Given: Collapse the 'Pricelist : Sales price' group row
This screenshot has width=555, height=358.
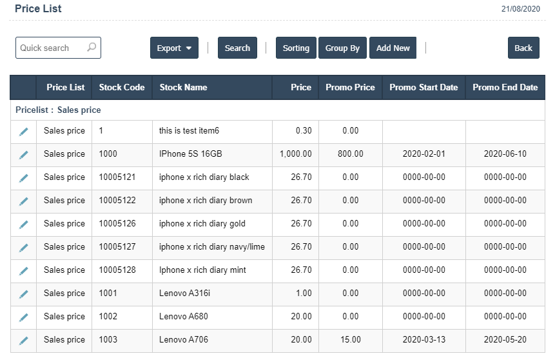Looking at the screenshot, I should click(x=58, y=110).
